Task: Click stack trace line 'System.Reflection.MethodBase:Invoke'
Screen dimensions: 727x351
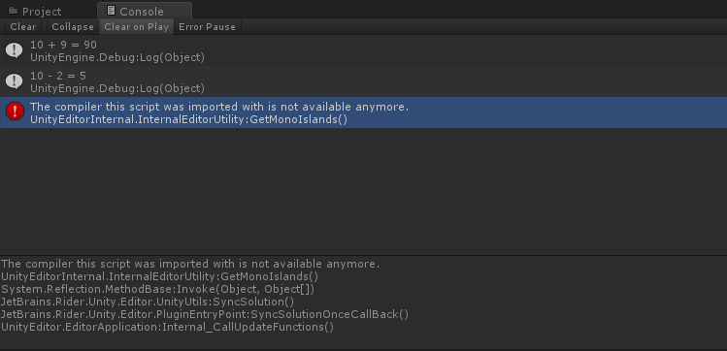Action: tap(157, 289)
